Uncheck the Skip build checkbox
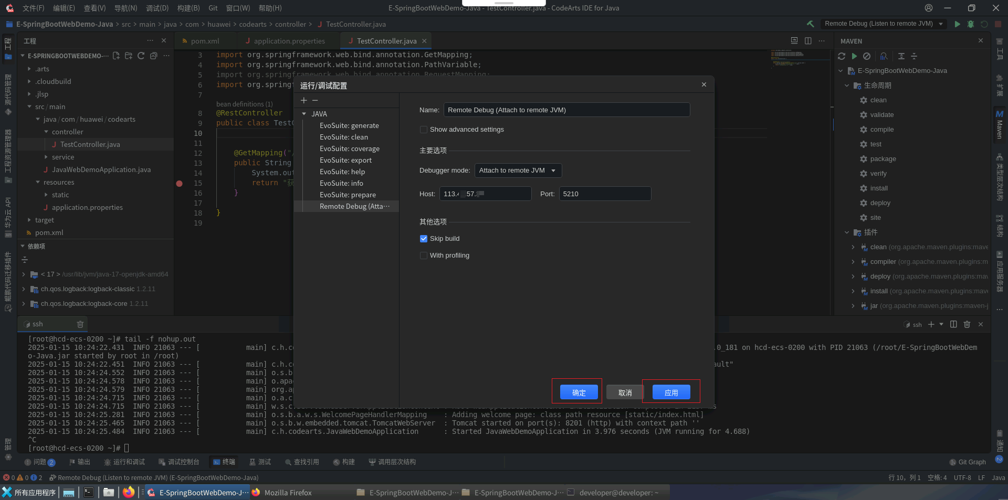Screen dimensions: 1008x500 click(x=424, y=239)
